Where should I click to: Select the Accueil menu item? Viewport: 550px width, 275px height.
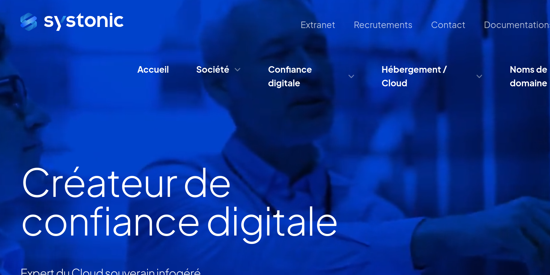[x=153, y=69]
